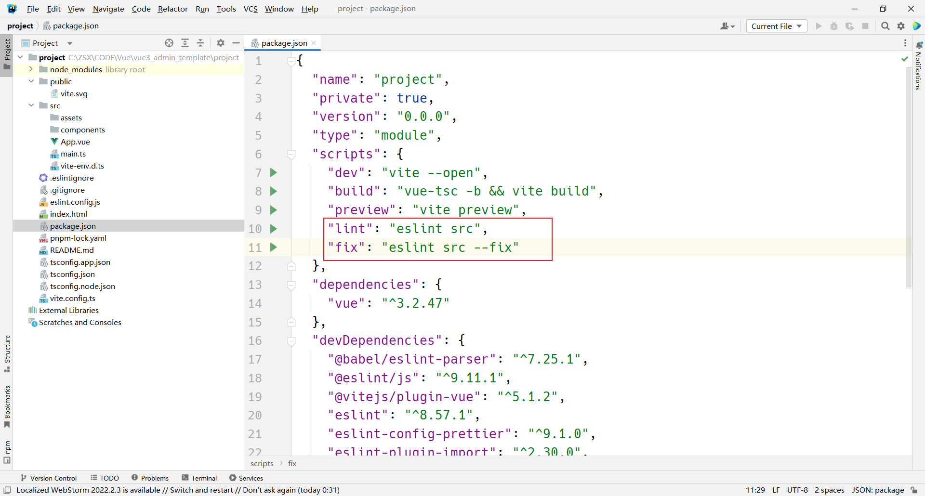Collapse the public folder

point(31,81)
